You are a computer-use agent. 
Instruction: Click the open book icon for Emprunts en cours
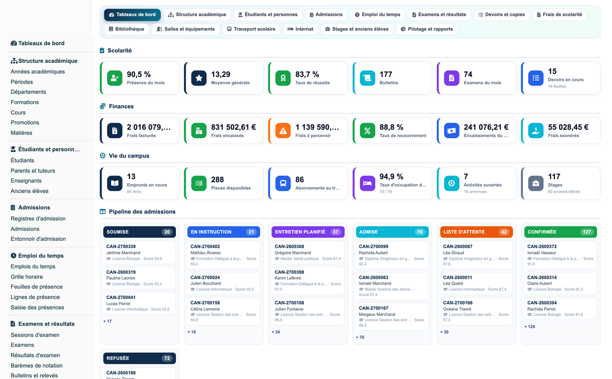tap(115, 183)
